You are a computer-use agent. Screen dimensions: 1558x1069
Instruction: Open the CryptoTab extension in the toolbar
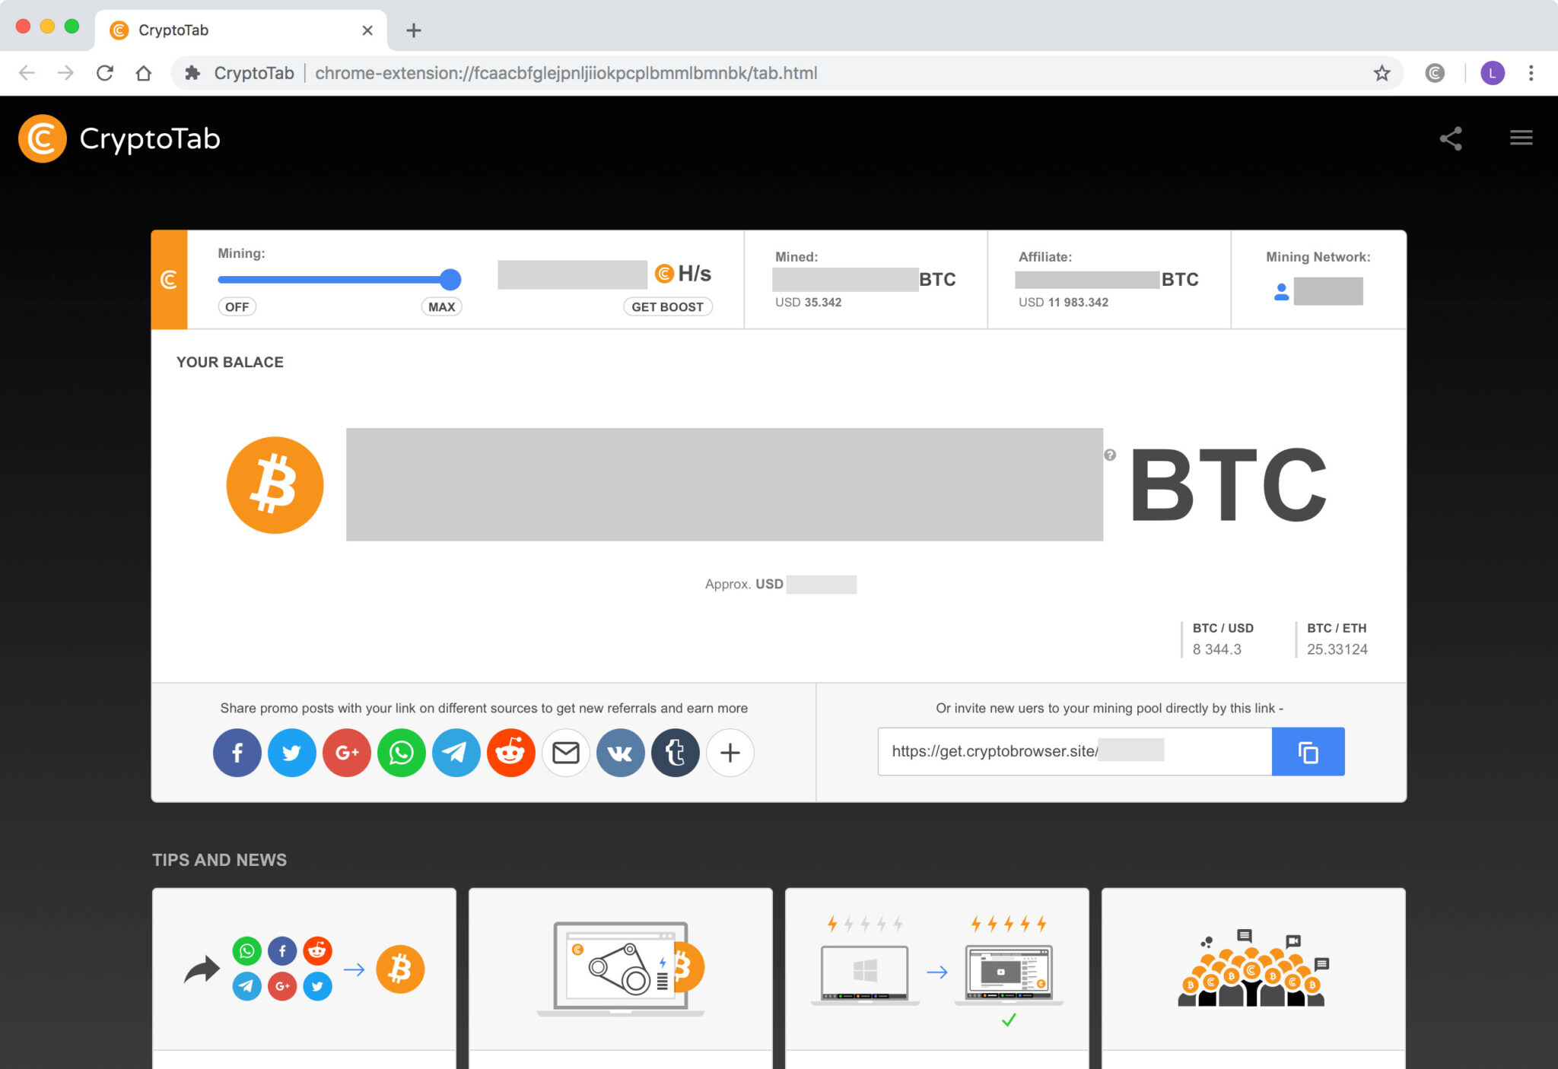(x=1435, y=73)
